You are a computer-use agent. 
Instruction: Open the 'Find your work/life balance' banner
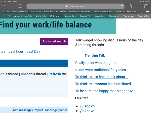tap(58, 26)
